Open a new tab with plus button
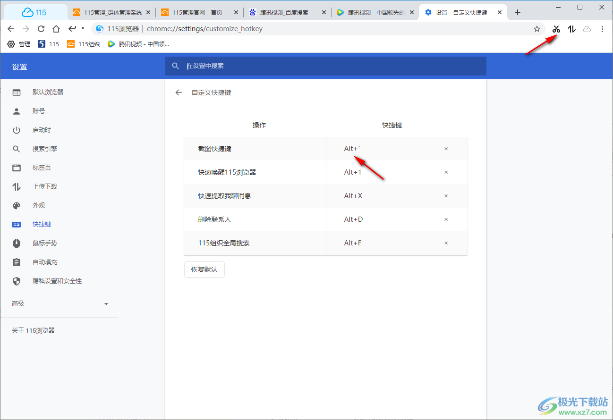 (518, 12)
